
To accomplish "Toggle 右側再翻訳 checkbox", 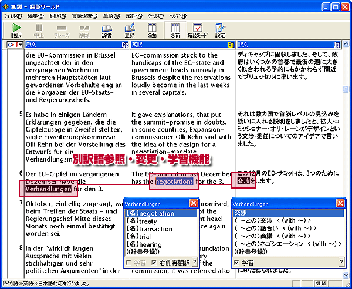I will tap(154, 263).
